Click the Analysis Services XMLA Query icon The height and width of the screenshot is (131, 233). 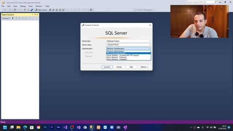tap(60, 10)
